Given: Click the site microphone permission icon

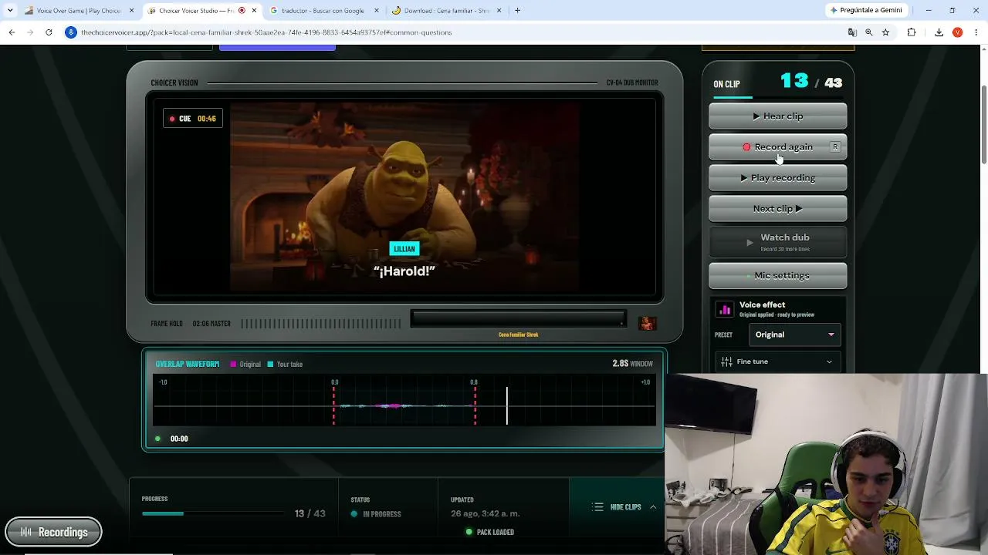Looking at the screenshot, I should pyautogui.click(x=71, y=32).
